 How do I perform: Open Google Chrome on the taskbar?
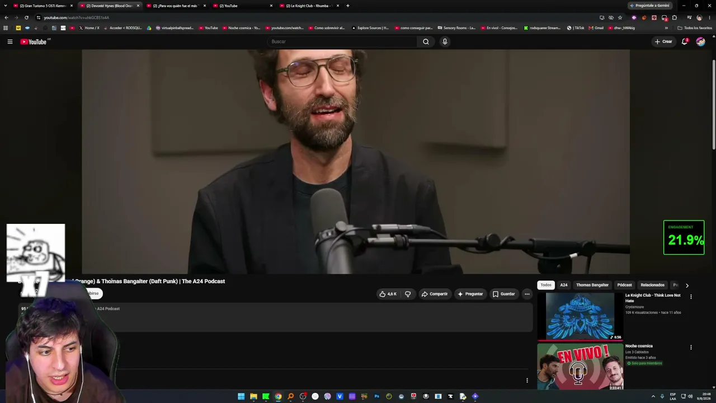278,396
